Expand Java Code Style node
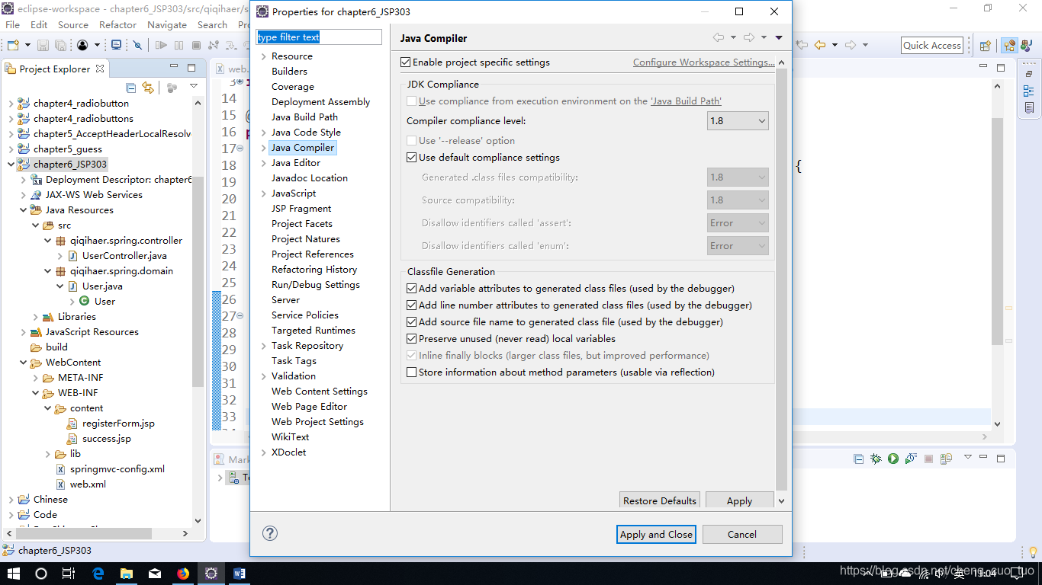Screen dimensions: 1042x585 (263, 133)
